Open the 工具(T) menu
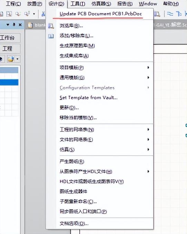The width and height of the screenshot is (187, 234). coord(78,4)
